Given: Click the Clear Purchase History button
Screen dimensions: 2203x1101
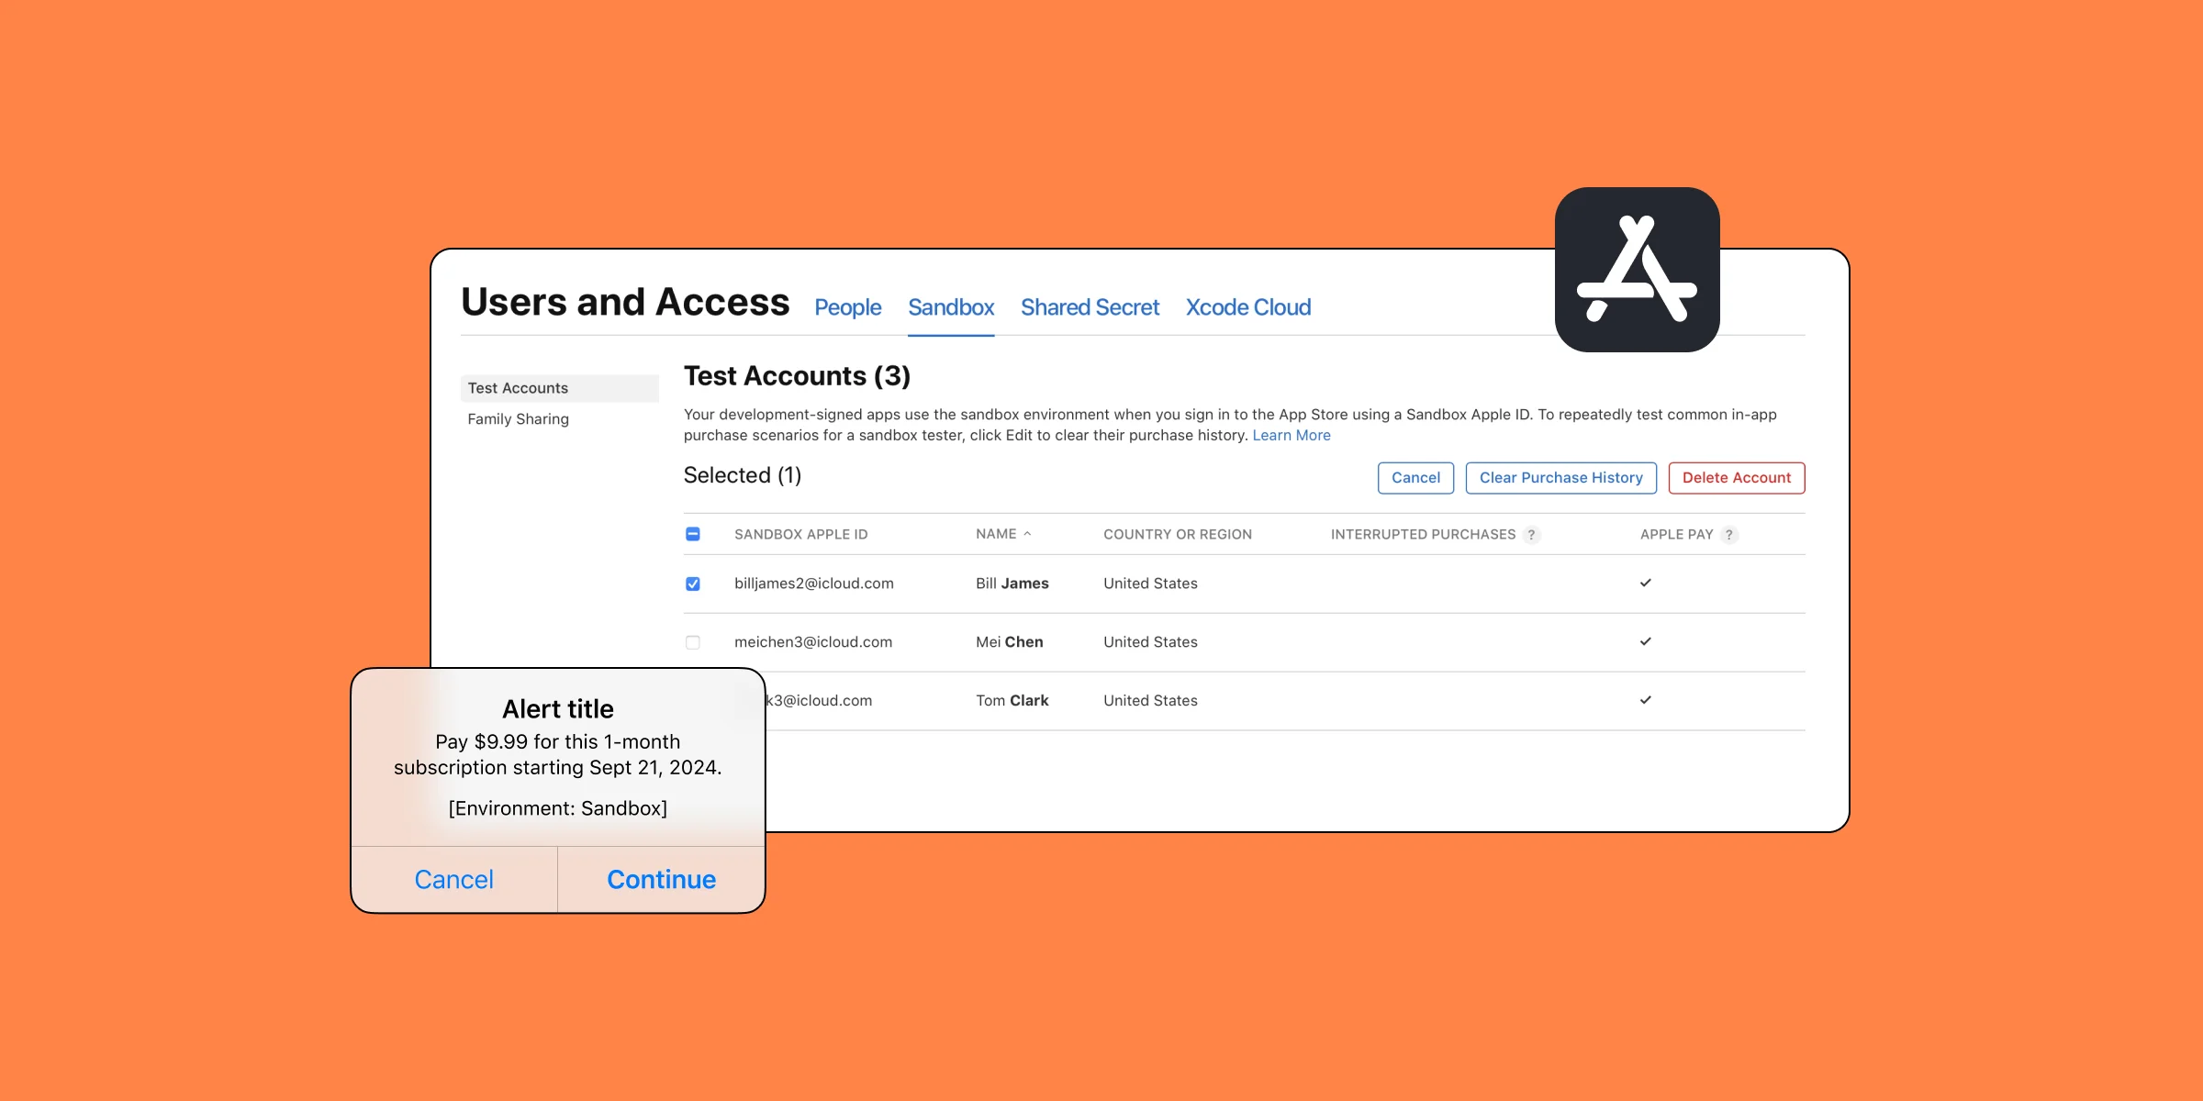Looking at the screenshot, I should pos(1560,477).
